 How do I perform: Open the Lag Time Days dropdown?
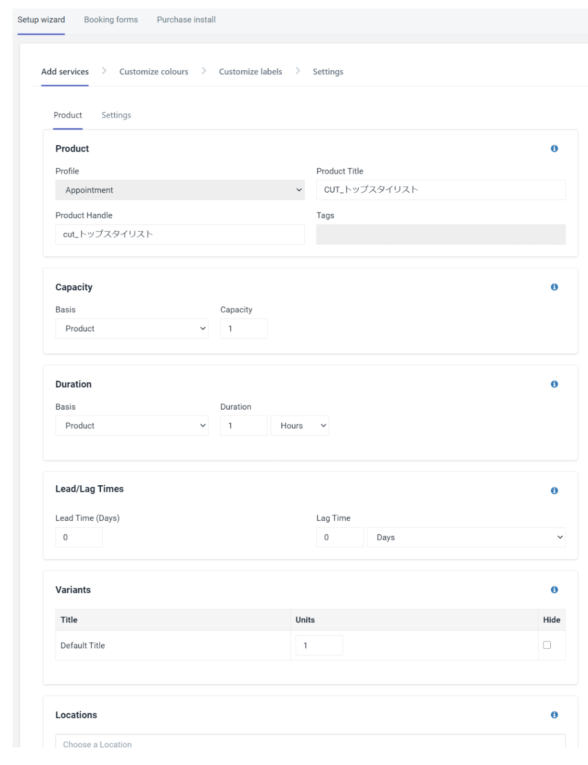[x=466, y=537]
